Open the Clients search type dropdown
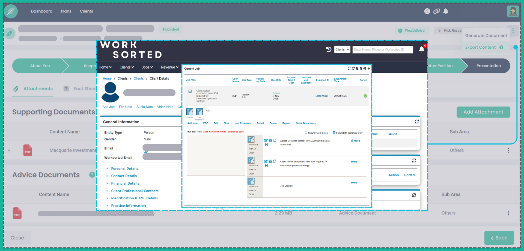Screen dimensions: 524x251 tap(342, 49)
